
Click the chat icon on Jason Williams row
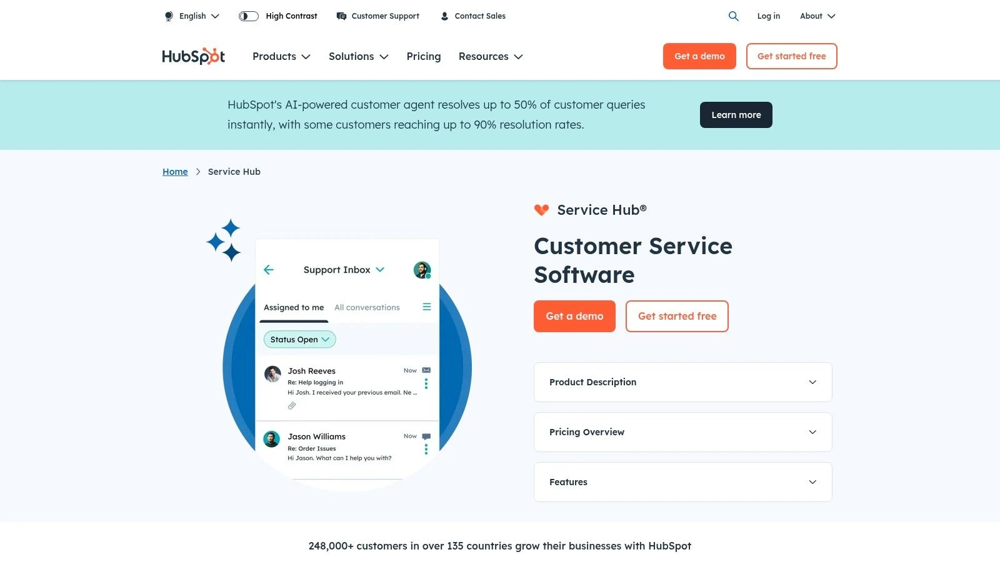tap(426, 436)
